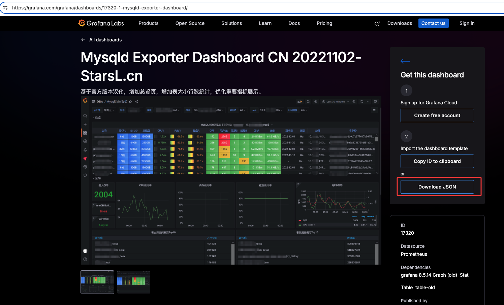Viewport: 504px width, 305px height.
Task: Go to the Downloads page
Action: point(400,23)
